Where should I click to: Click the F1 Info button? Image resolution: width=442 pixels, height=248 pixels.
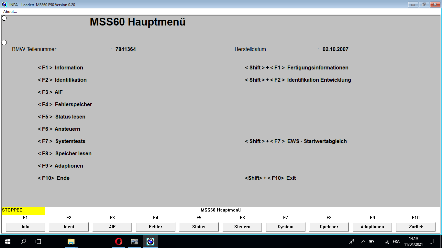(x=26, y=227)
